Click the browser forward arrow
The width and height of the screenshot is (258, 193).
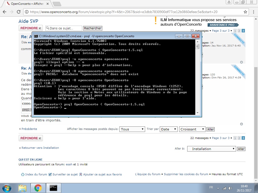pos(12,12)
